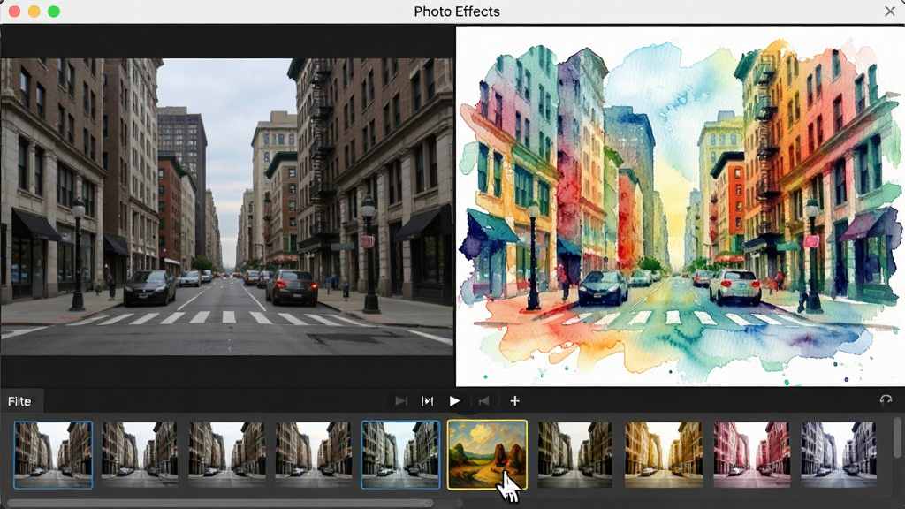905x509 pixels.
Task: Click the curved-arrow reset icon in the toolbar
Action: click(x=886, y=400)
